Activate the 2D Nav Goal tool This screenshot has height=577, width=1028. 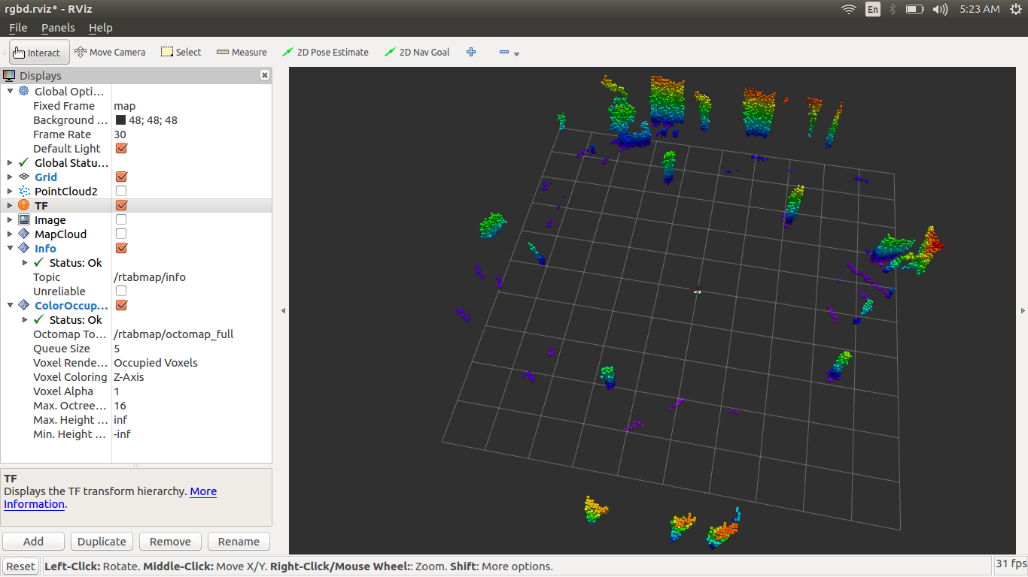coord(417,53)
